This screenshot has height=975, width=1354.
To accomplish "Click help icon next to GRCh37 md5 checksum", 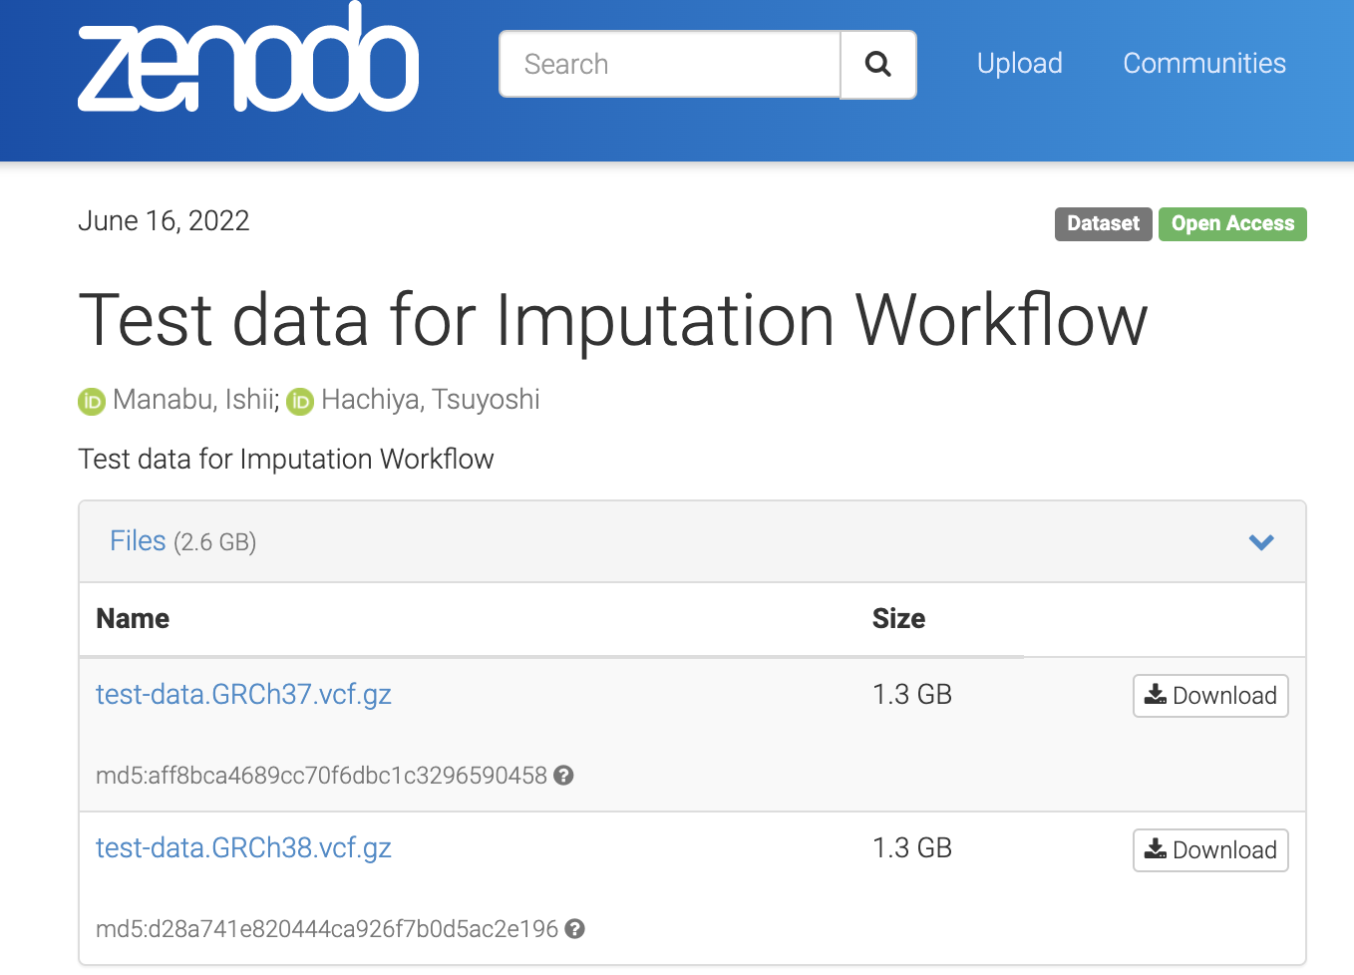I will point(564,776).
